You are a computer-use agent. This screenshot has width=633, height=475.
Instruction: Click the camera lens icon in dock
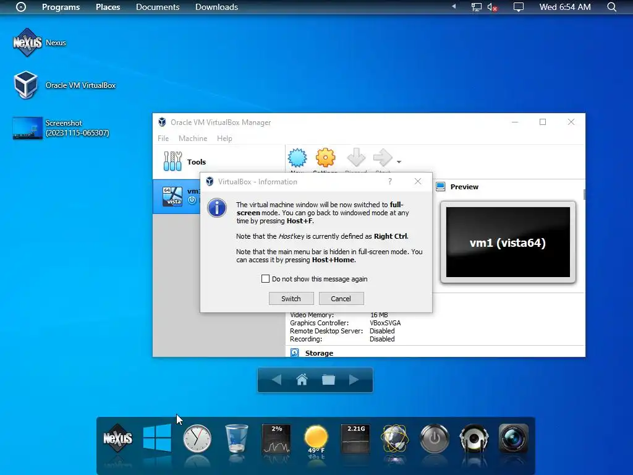pyautogui.click(x=514, y=439)
